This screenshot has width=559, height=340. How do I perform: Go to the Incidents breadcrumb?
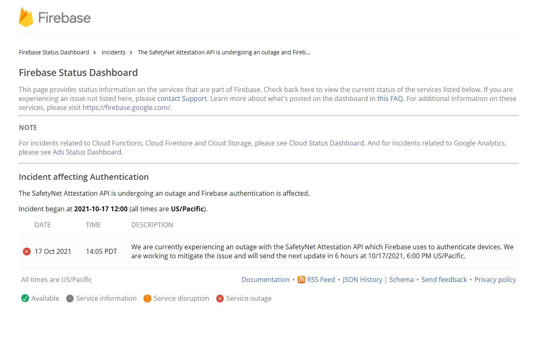[x=114, y=52]
